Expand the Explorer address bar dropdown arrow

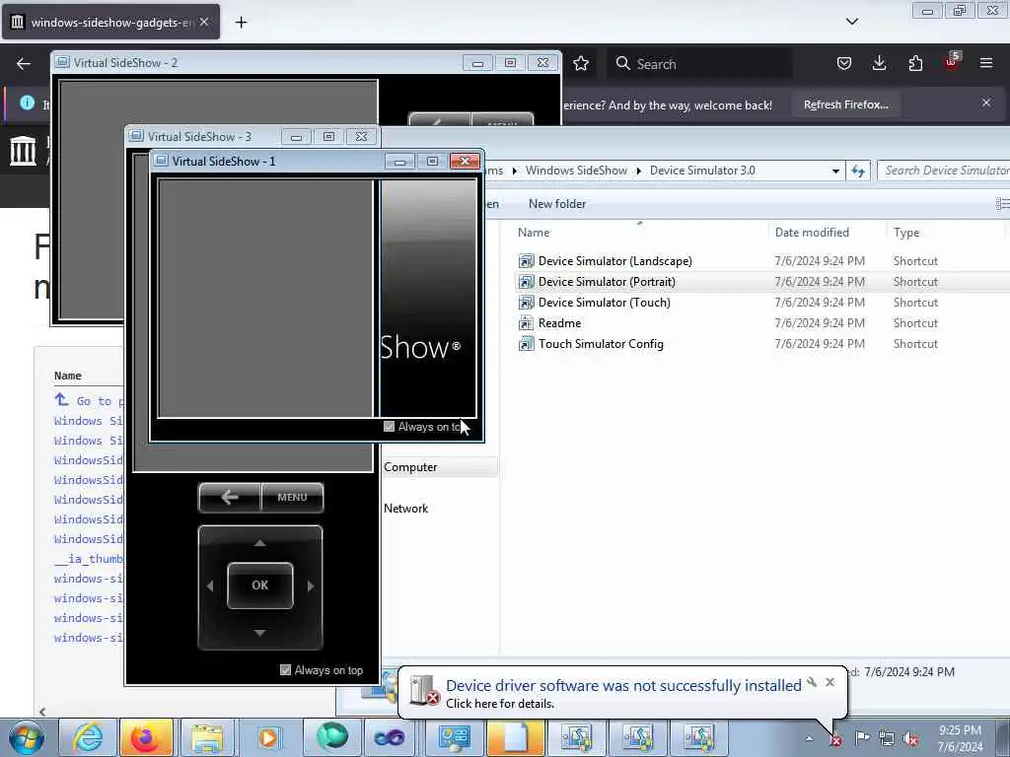coord(835,171)
